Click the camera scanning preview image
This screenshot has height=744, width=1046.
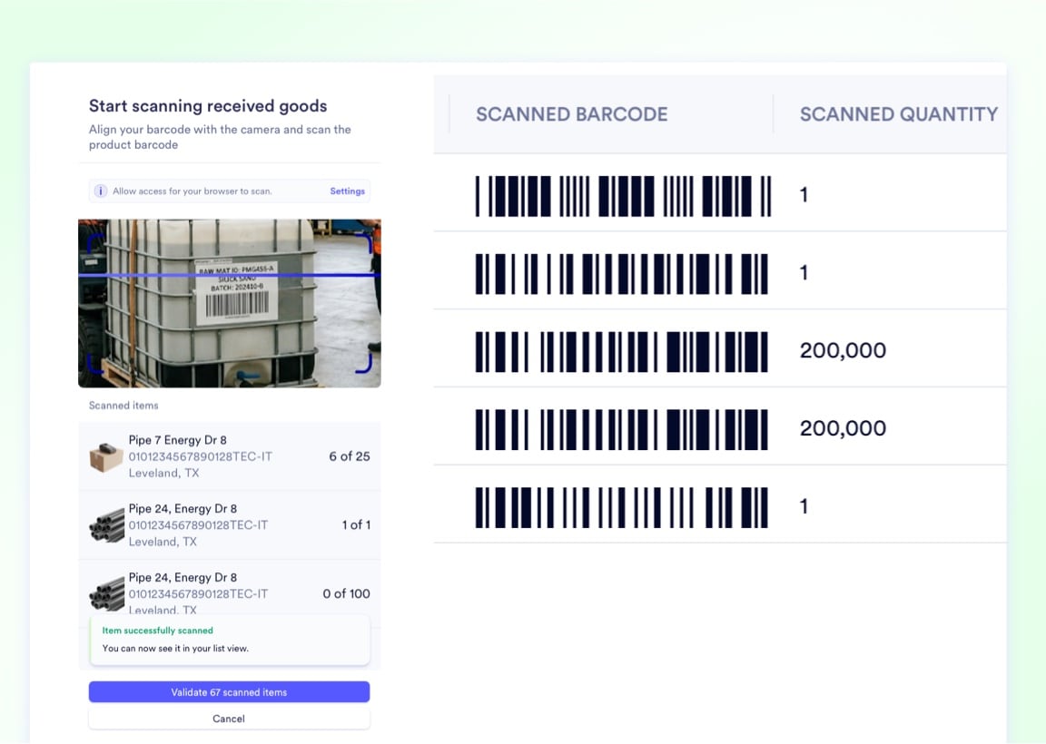230,303
